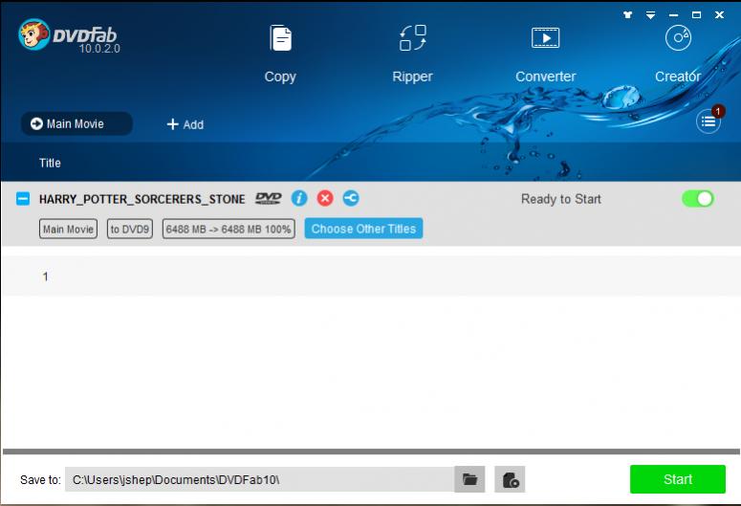Open the task queue list icon
This screenshot has height=506, width=741.
tap(708, 121)
